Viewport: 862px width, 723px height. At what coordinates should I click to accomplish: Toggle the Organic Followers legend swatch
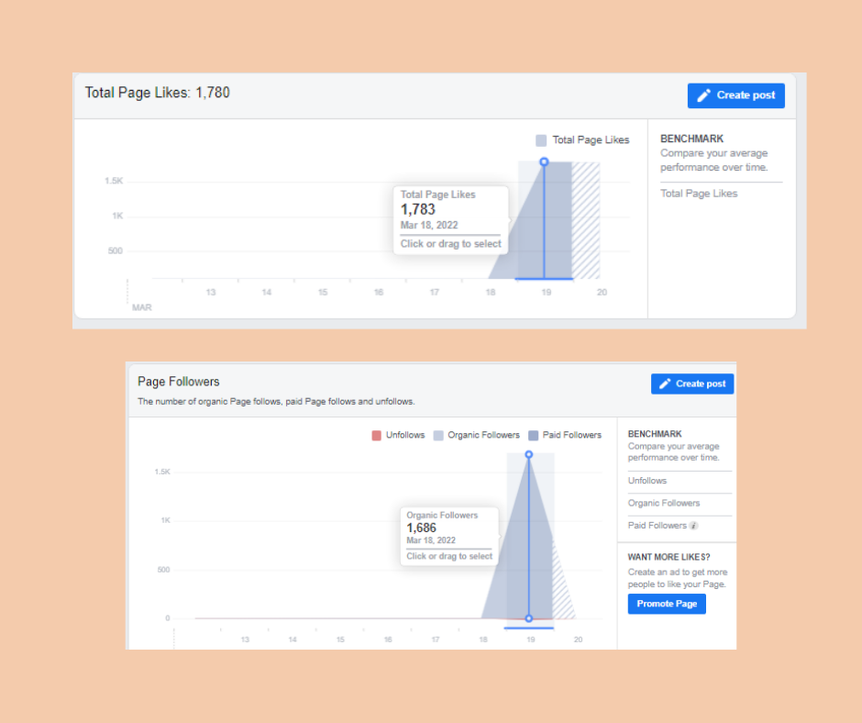(x=438, y=436)
